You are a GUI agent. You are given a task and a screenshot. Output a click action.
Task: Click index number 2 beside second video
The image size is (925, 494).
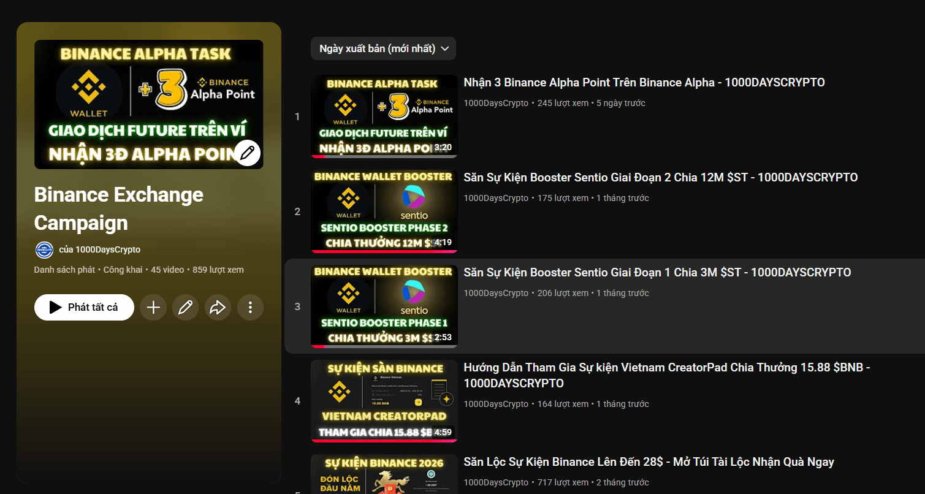[297, 211]
